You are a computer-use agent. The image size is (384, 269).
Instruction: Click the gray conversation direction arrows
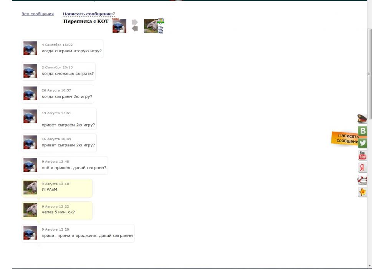click(135, 25)
